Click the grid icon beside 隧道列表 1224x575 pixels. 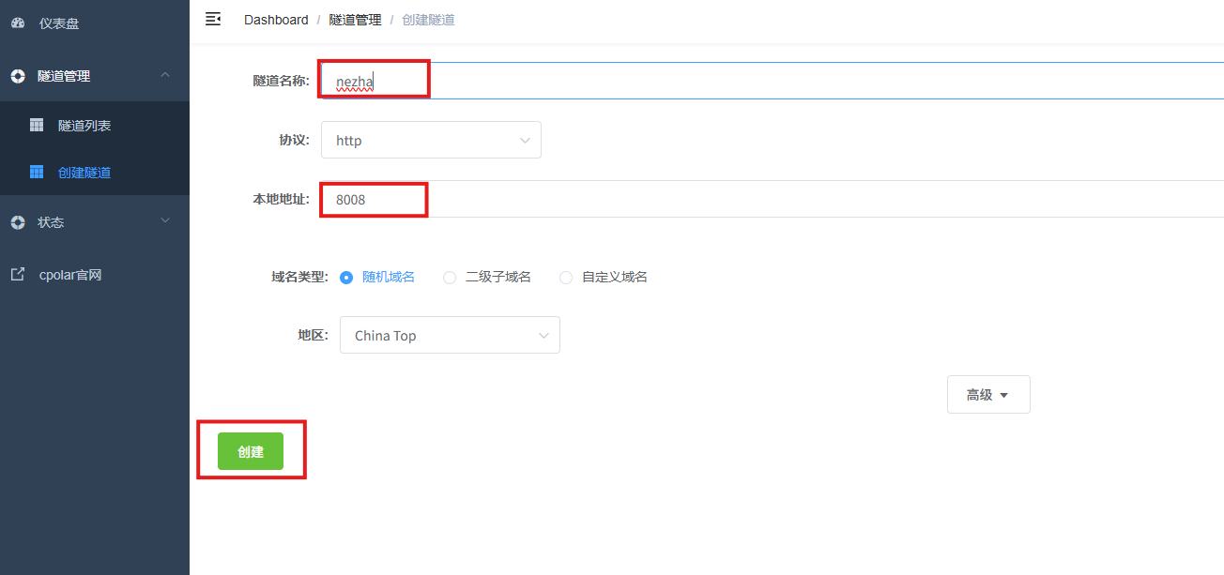point(37,125)
